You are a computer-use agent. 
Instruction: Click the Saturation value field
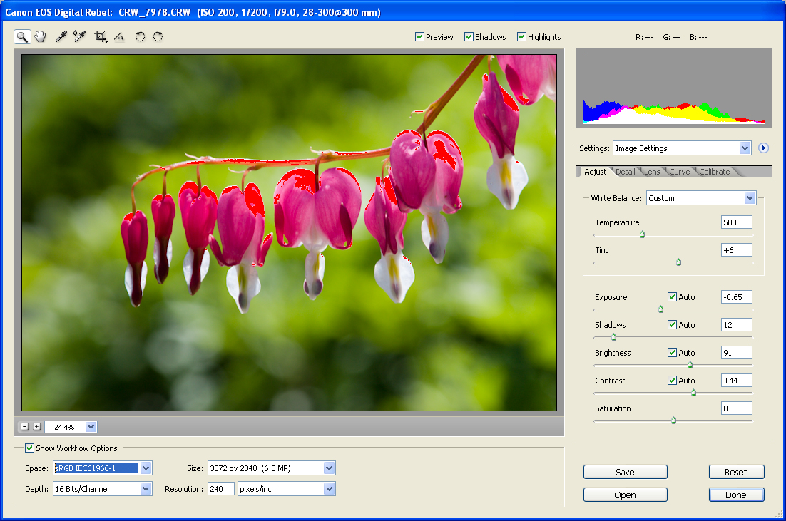coord(736,408)
